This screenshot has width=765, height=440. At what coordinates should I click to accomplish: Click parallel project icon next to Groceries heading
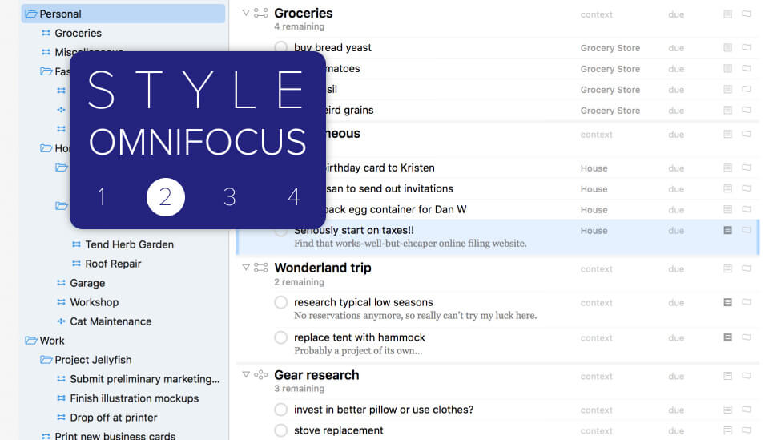click(261, 13)
